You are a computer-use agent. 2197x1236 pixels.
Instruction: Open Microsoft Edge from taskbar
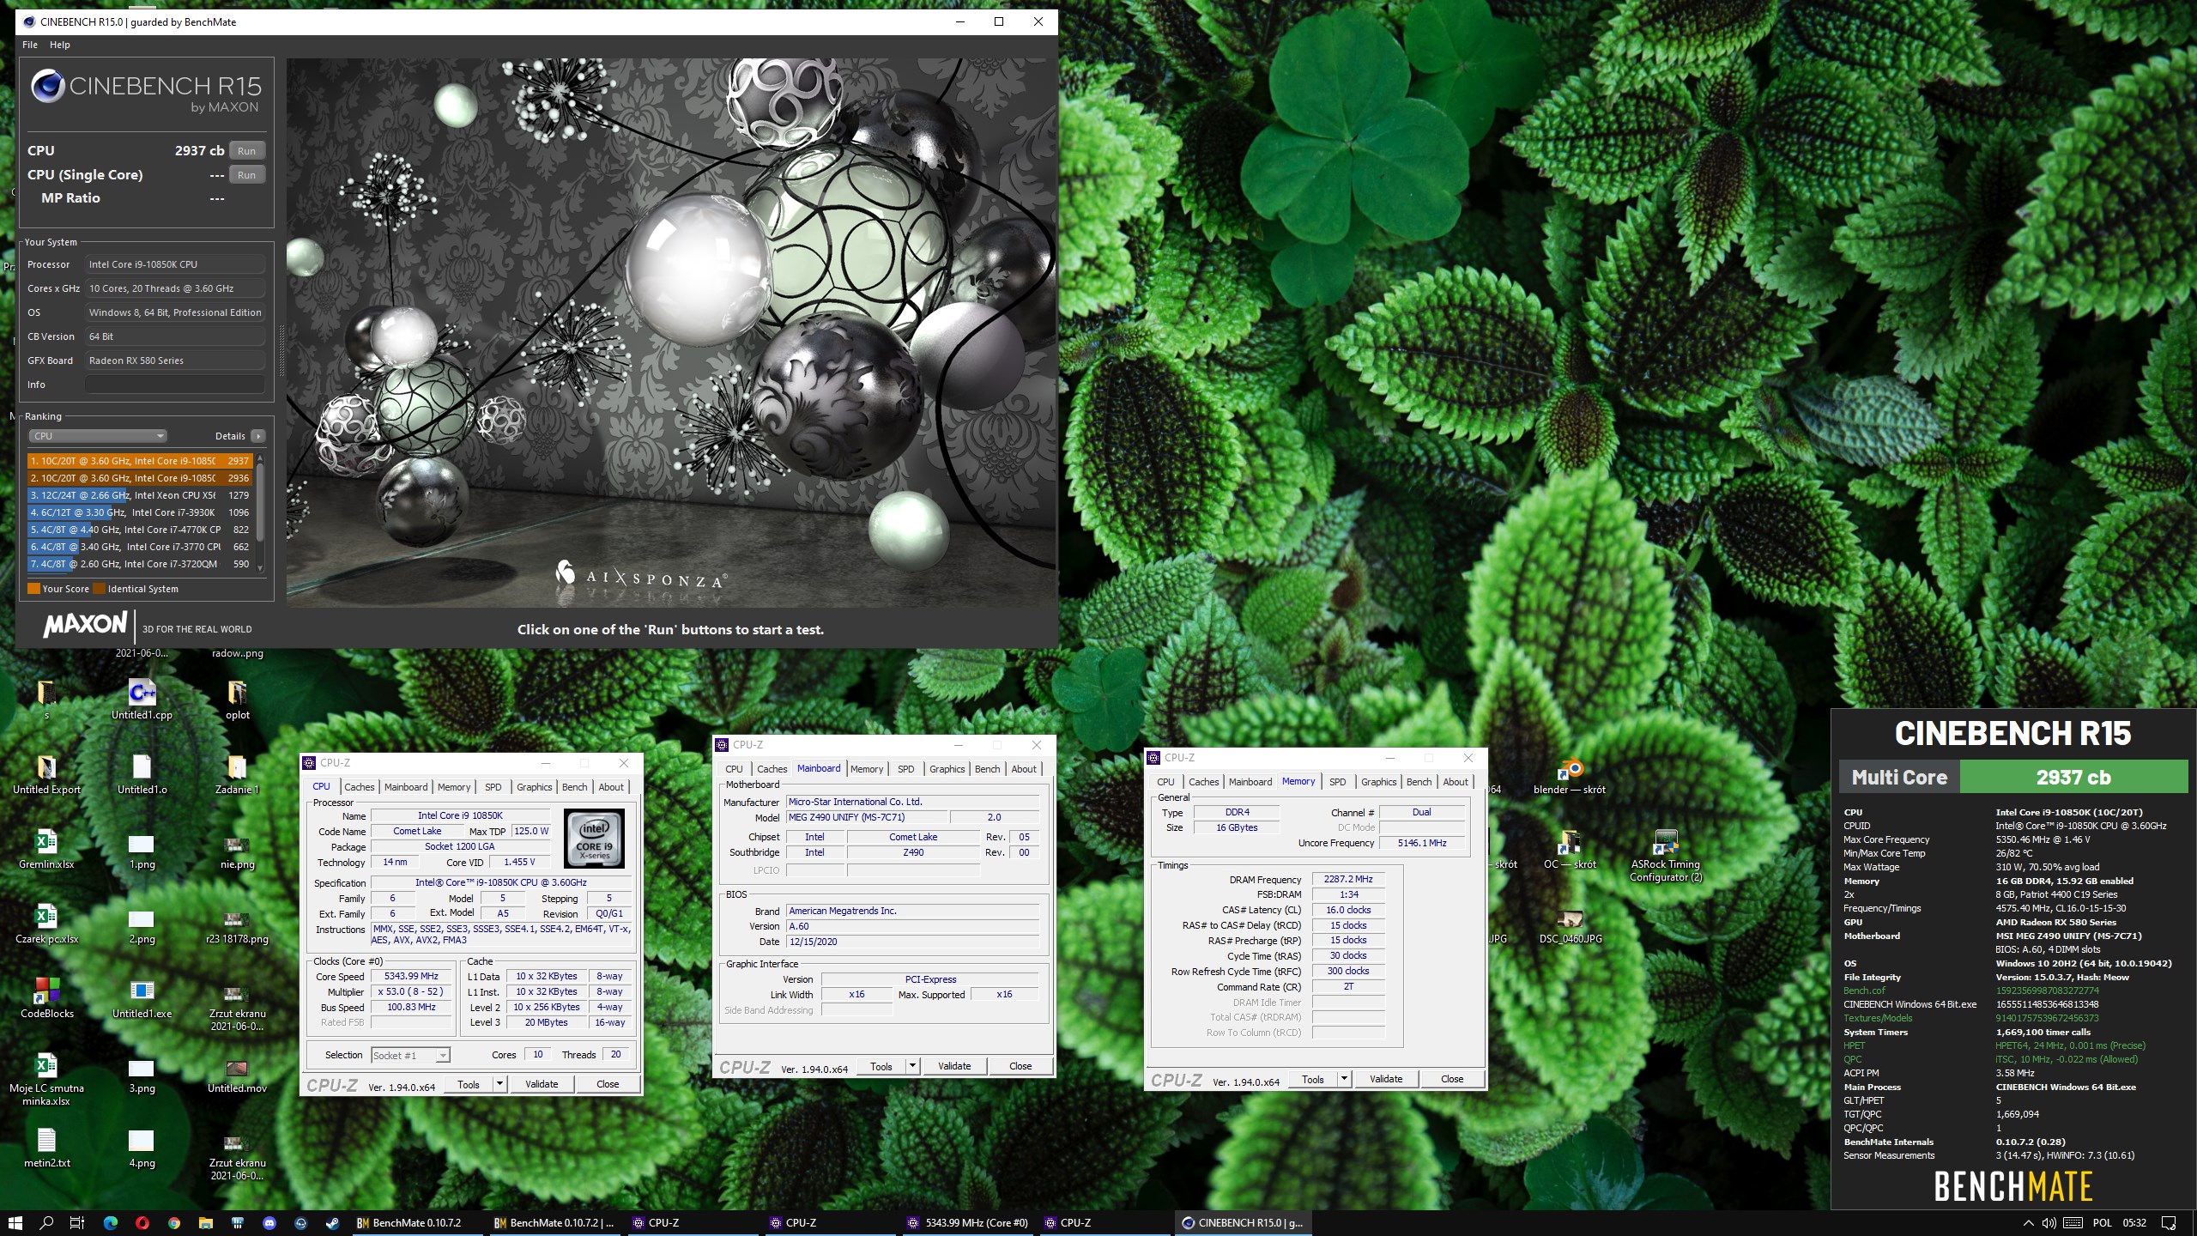[110, 1223]
